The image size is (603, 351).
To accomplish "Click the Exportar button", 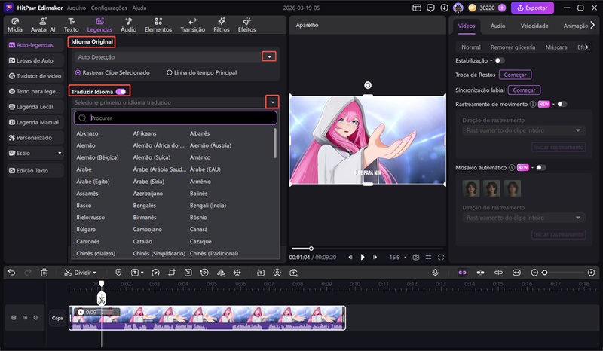I will pyautogui.click(x=532, y=8).
